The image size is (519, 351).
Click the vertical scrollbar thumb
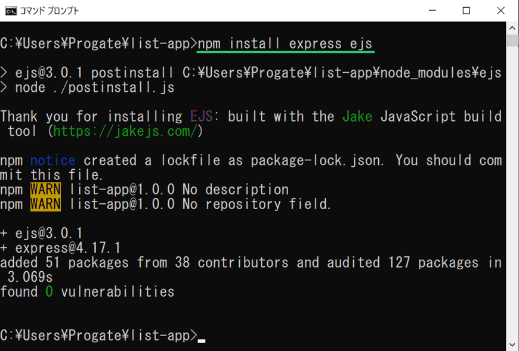512,41
